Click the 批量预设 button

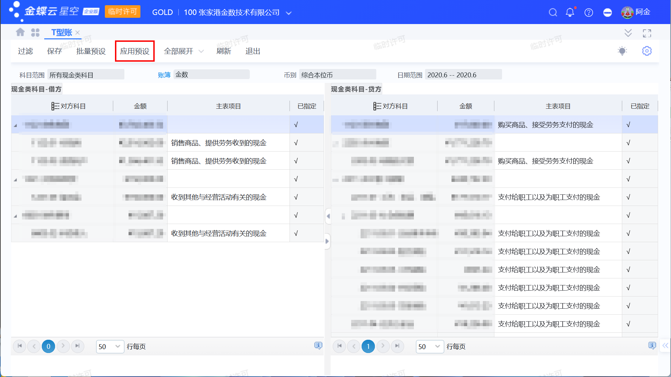pos(91,51)
